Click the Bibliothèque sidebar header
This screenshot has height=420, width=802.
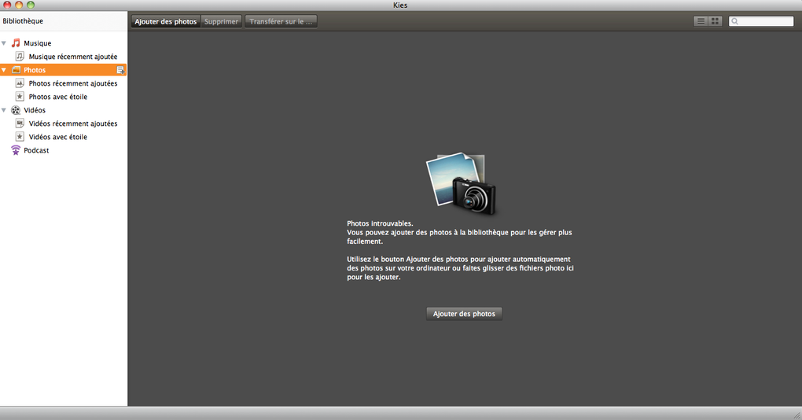click(23, 21)
